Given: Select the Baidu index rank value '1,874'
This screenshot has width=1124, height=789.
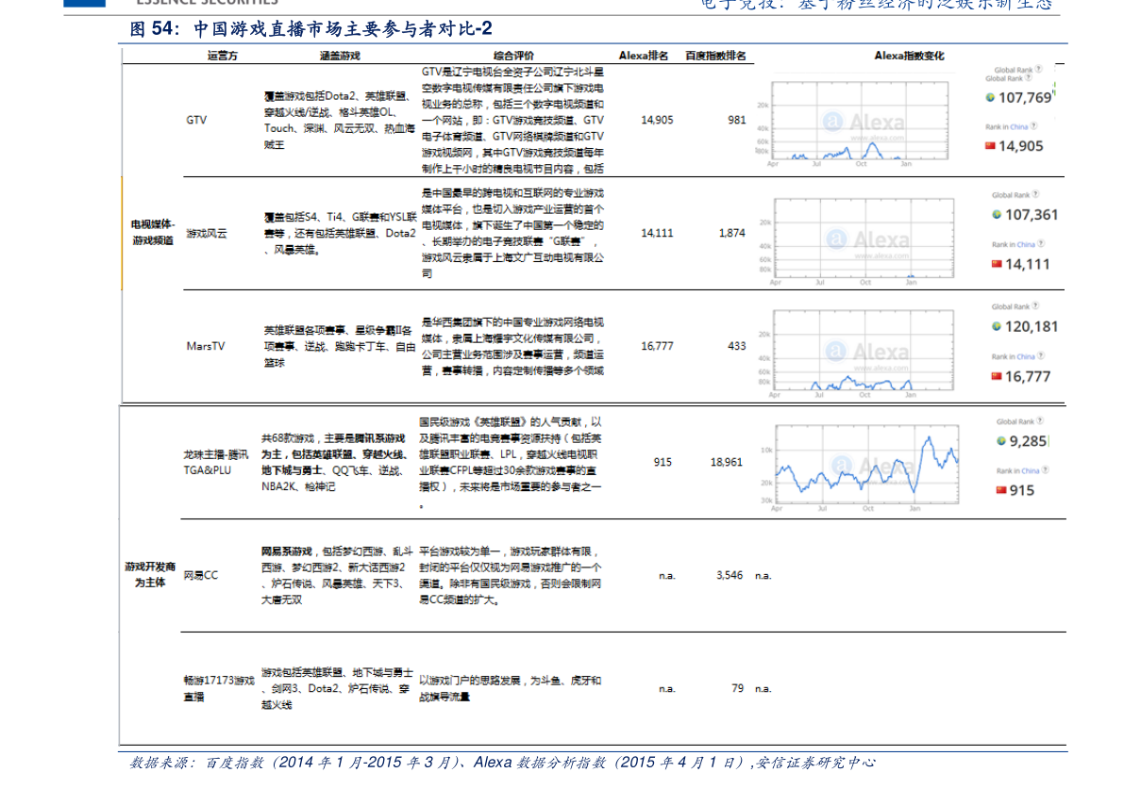Looking at the screenshot, I should pyautogui.click(x=732, y=234).
